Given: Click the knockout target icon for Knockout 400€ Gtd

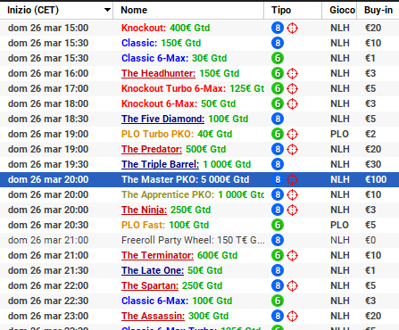Looking at the screenshot, I should tap(292, 28).
